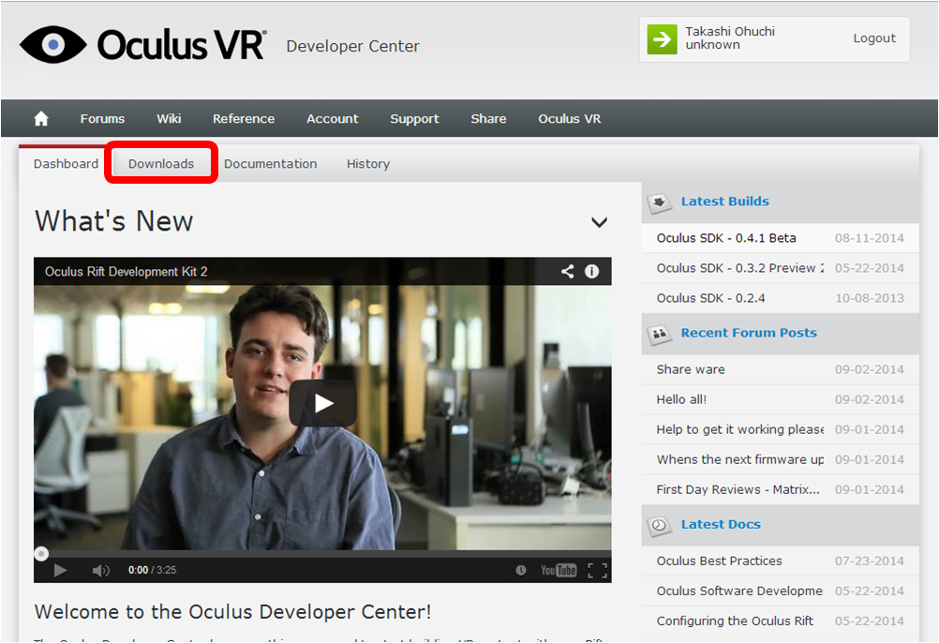Click the Takashi Ohuchi user name
The height and width of the screenshot is (643, 939).
click(730, 31)
